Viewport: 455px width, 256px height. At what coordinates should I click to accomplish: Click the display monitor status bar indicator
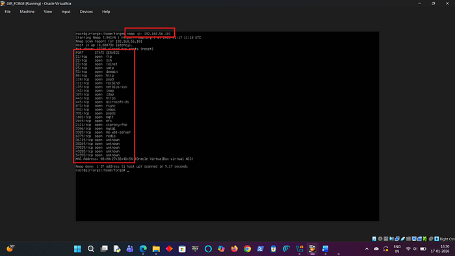pos(414,238)
